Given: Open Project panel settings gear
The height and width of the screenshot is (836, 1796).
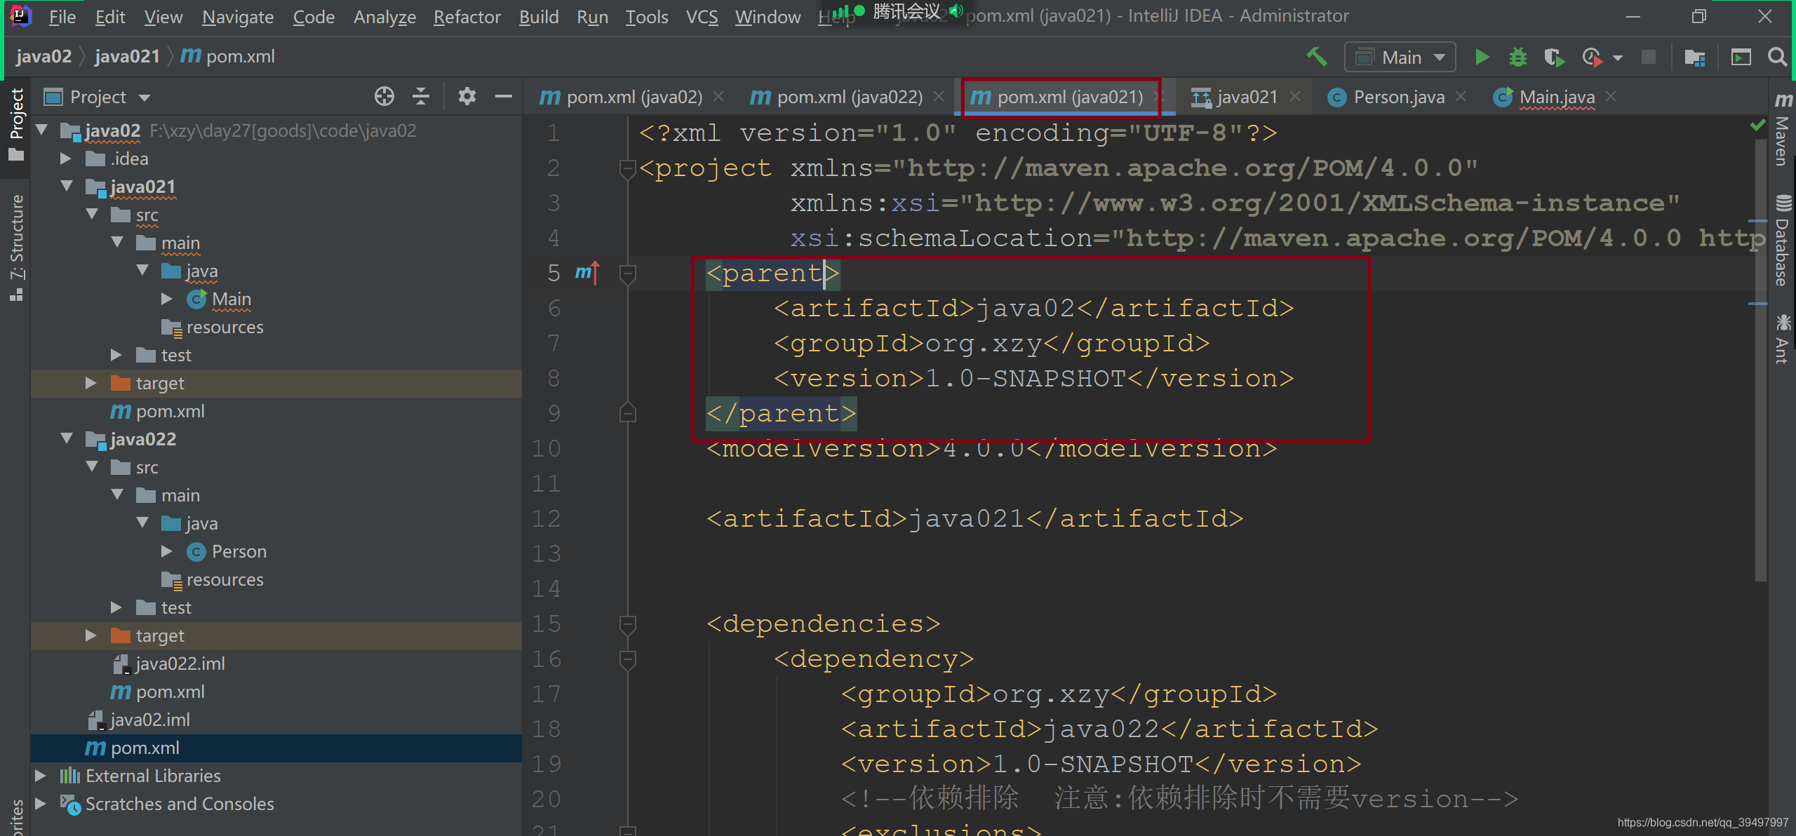Looking at the screenshot, I should [467, 97].
